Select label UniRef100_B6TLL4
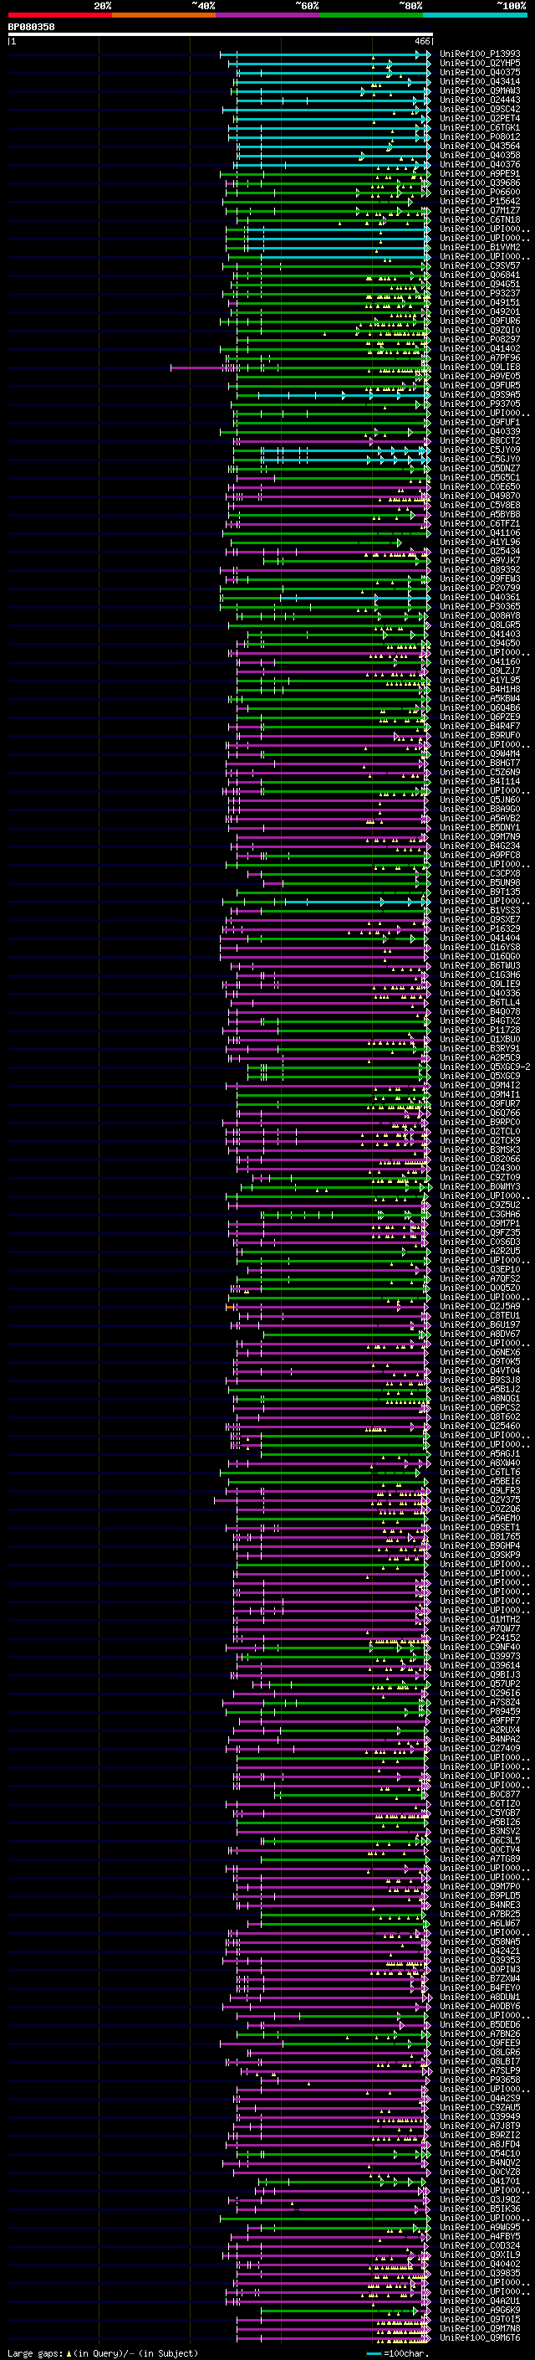This screenshot has height=2360, width=535. pyautogui.click(x=480, y=1002)
